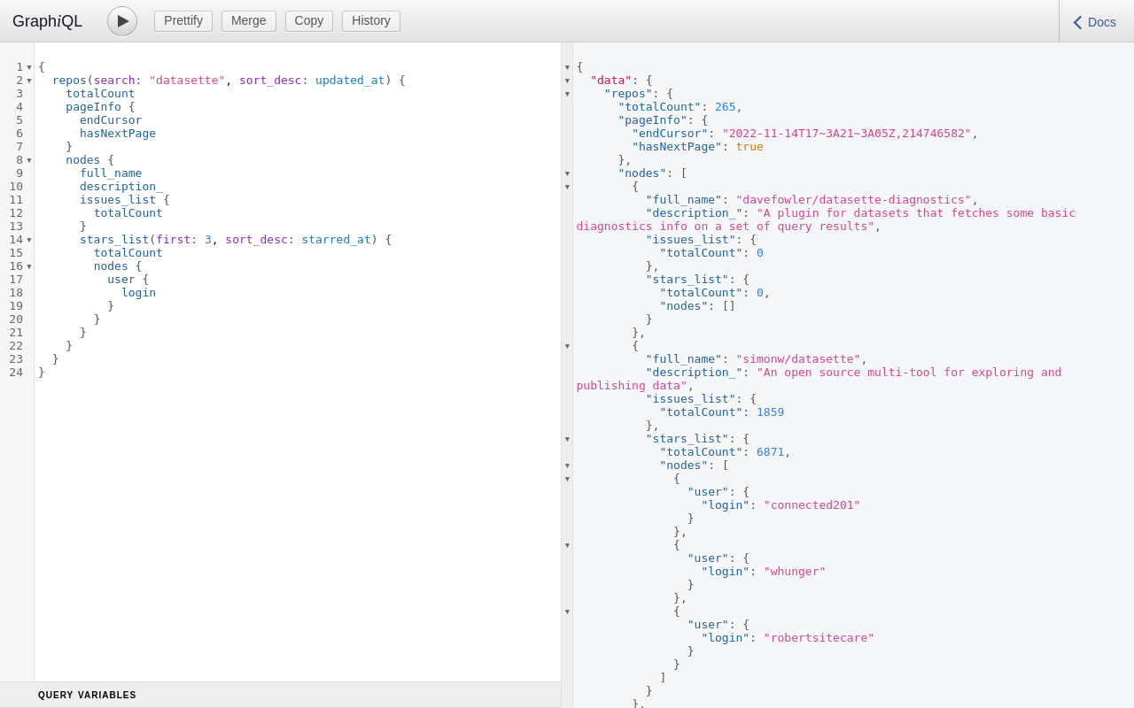The width and height of the screenshot is (1134, 708).
Task: Click hasNextPage value true in results
Action: click(750, 147)
